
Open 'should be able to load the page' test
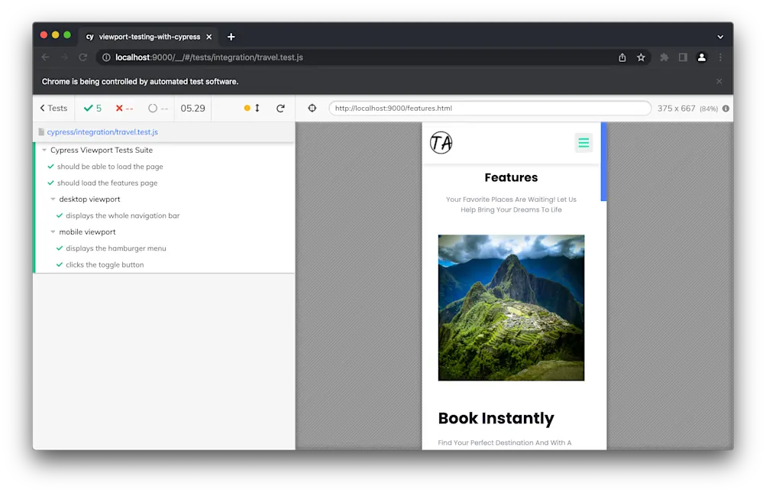[x=110, y=167]
